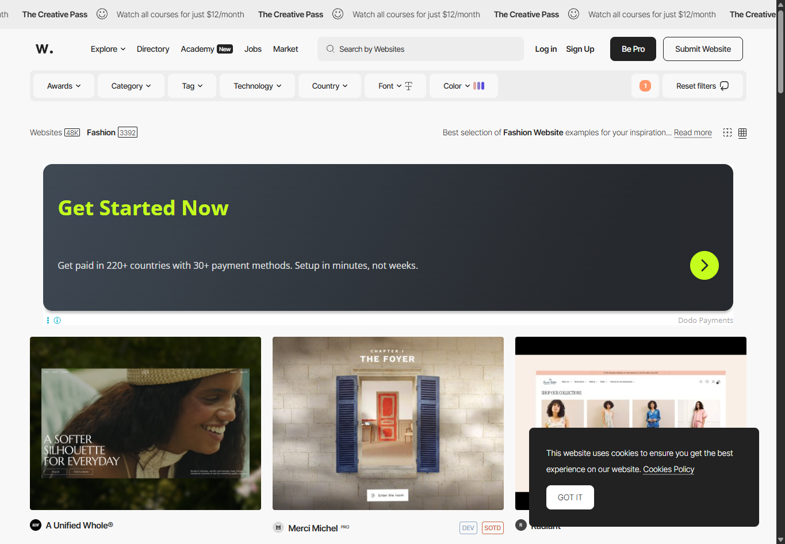Click the Merci Michel PRO badge

coord(345,527)
